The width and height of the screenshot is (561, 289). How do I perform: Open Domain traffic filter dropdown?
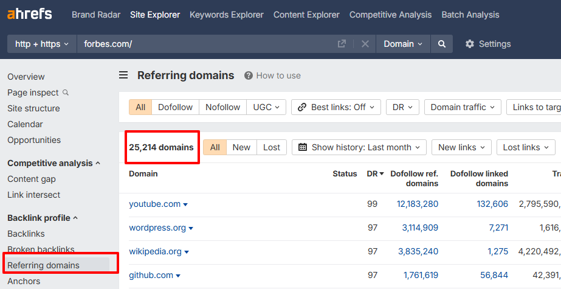point(463,107)
